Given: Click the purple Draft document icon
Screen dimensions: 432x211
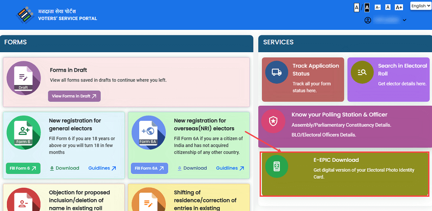Looking at the screenshot, I should point(24,78).
